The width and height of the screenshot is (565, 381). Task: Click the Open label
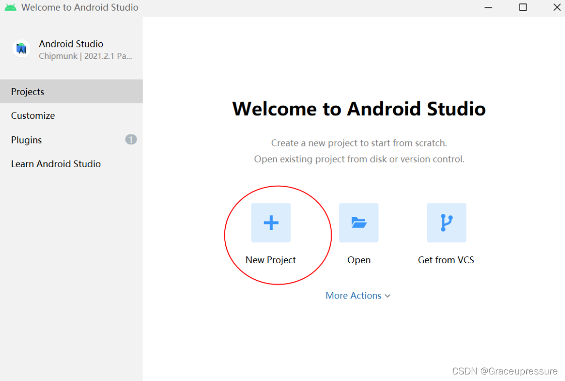coord(358,260)
